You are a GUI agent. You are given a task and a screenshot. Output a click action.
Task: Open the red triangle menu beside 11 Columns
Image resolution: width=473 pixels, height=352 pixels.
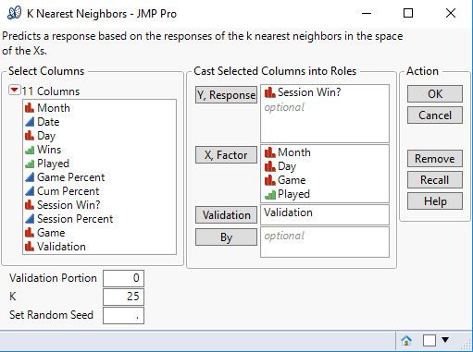(x=14, y=91)
